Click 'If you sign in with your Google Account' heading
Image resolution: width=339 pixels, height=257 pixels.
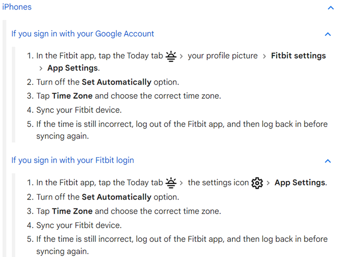click(x=82, y=34)
